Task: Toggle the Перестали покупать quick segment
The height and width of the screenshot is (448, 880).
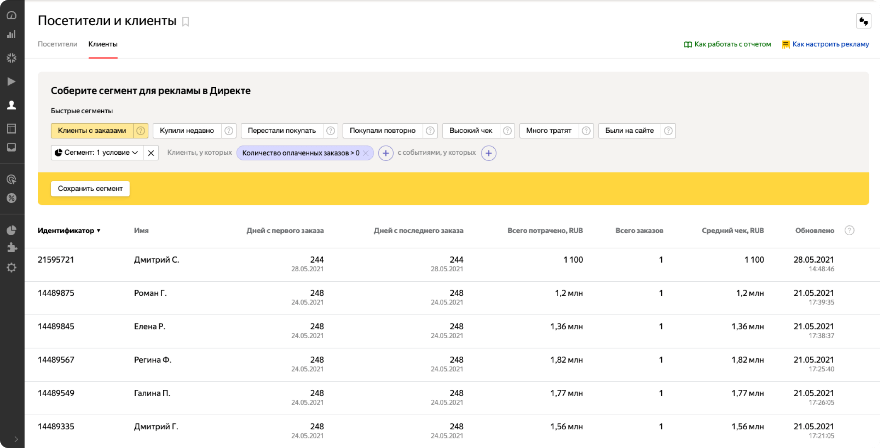Action: click(281, 131)
